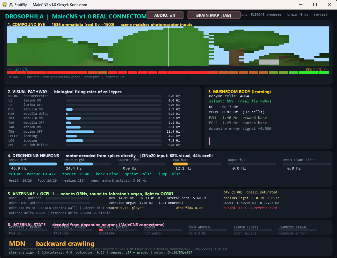Viewport: 337px width, 258px height.
Task: Click the 'R1-R6 photoreceptor' row label
Action: tap(28, 96)
